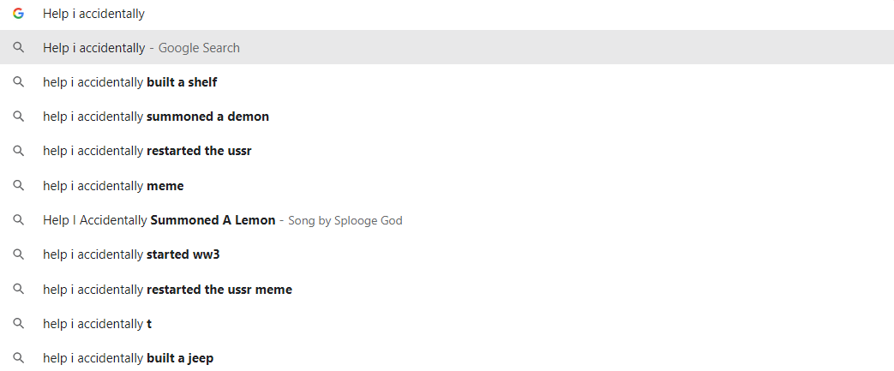Select 'Help i accidentally - Google Search' entry
Screen dimensions: 894x371
click(x=141, y=48)
